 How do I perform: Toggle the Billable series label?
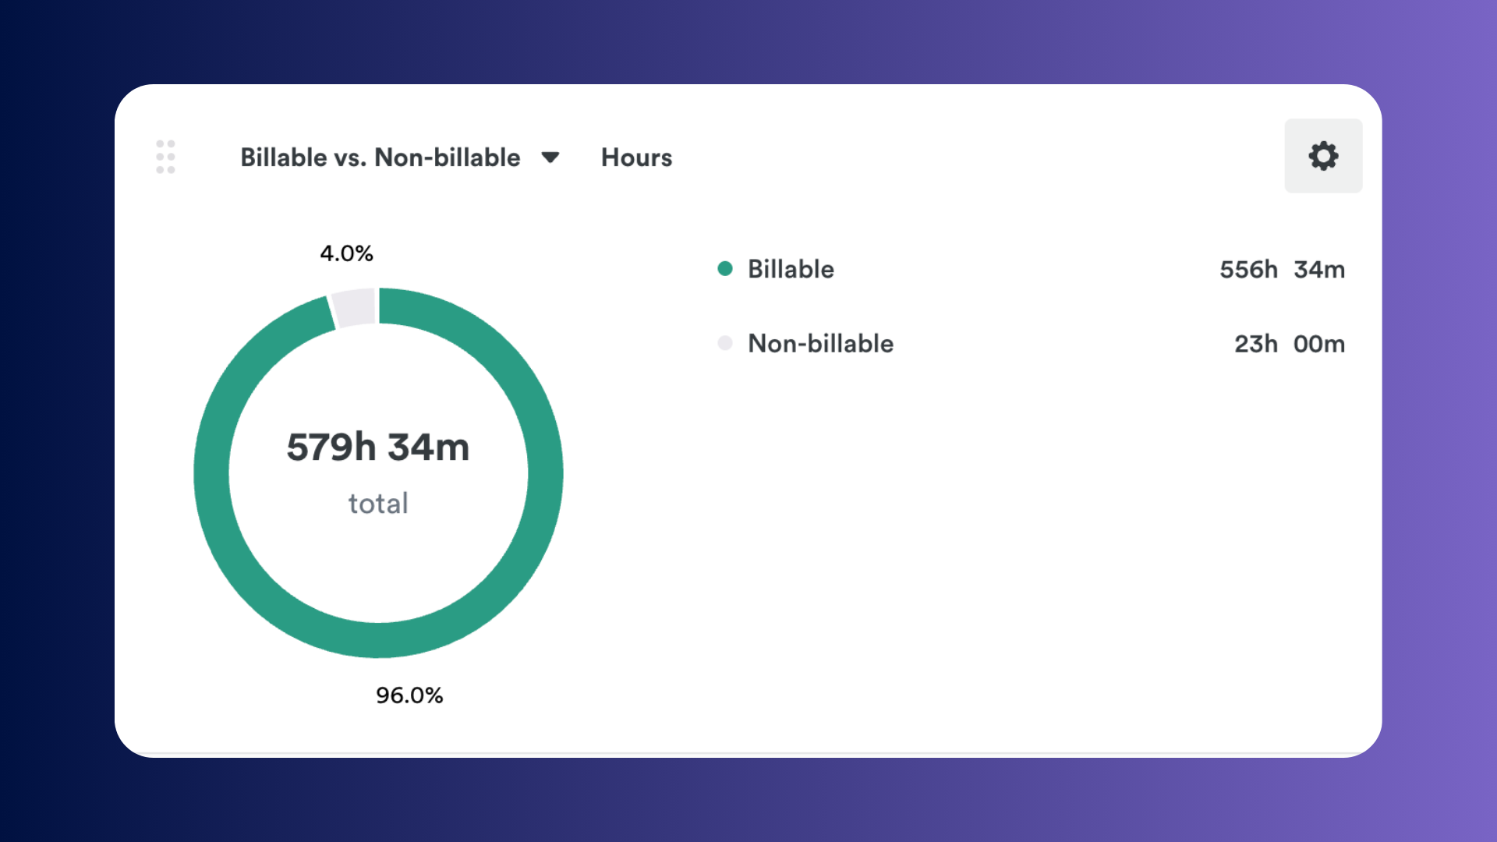click(x=791, y=269)
